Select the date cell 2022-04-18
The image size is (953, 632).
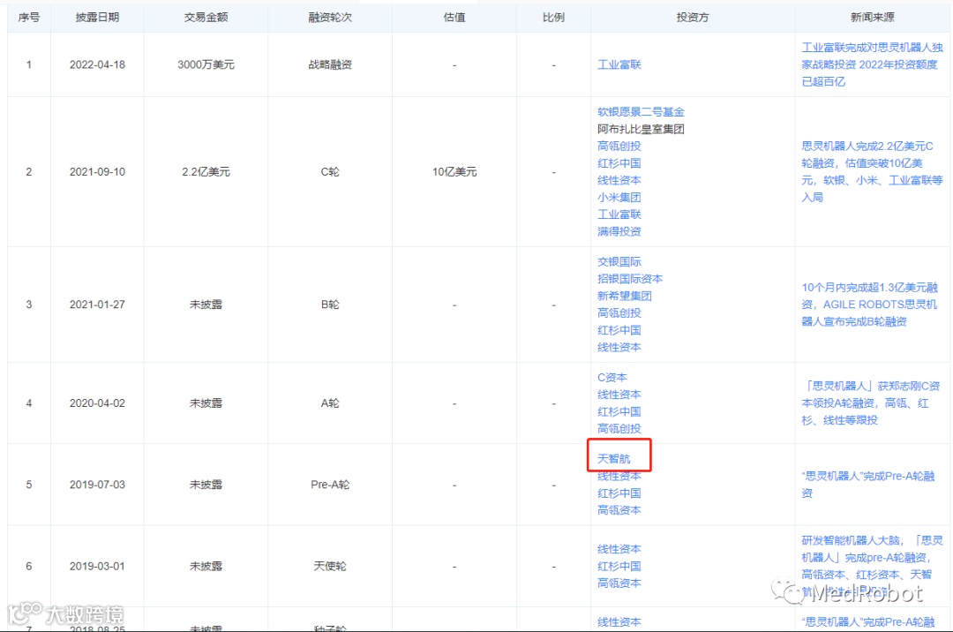pyautogui.click(x=97, y=64)
